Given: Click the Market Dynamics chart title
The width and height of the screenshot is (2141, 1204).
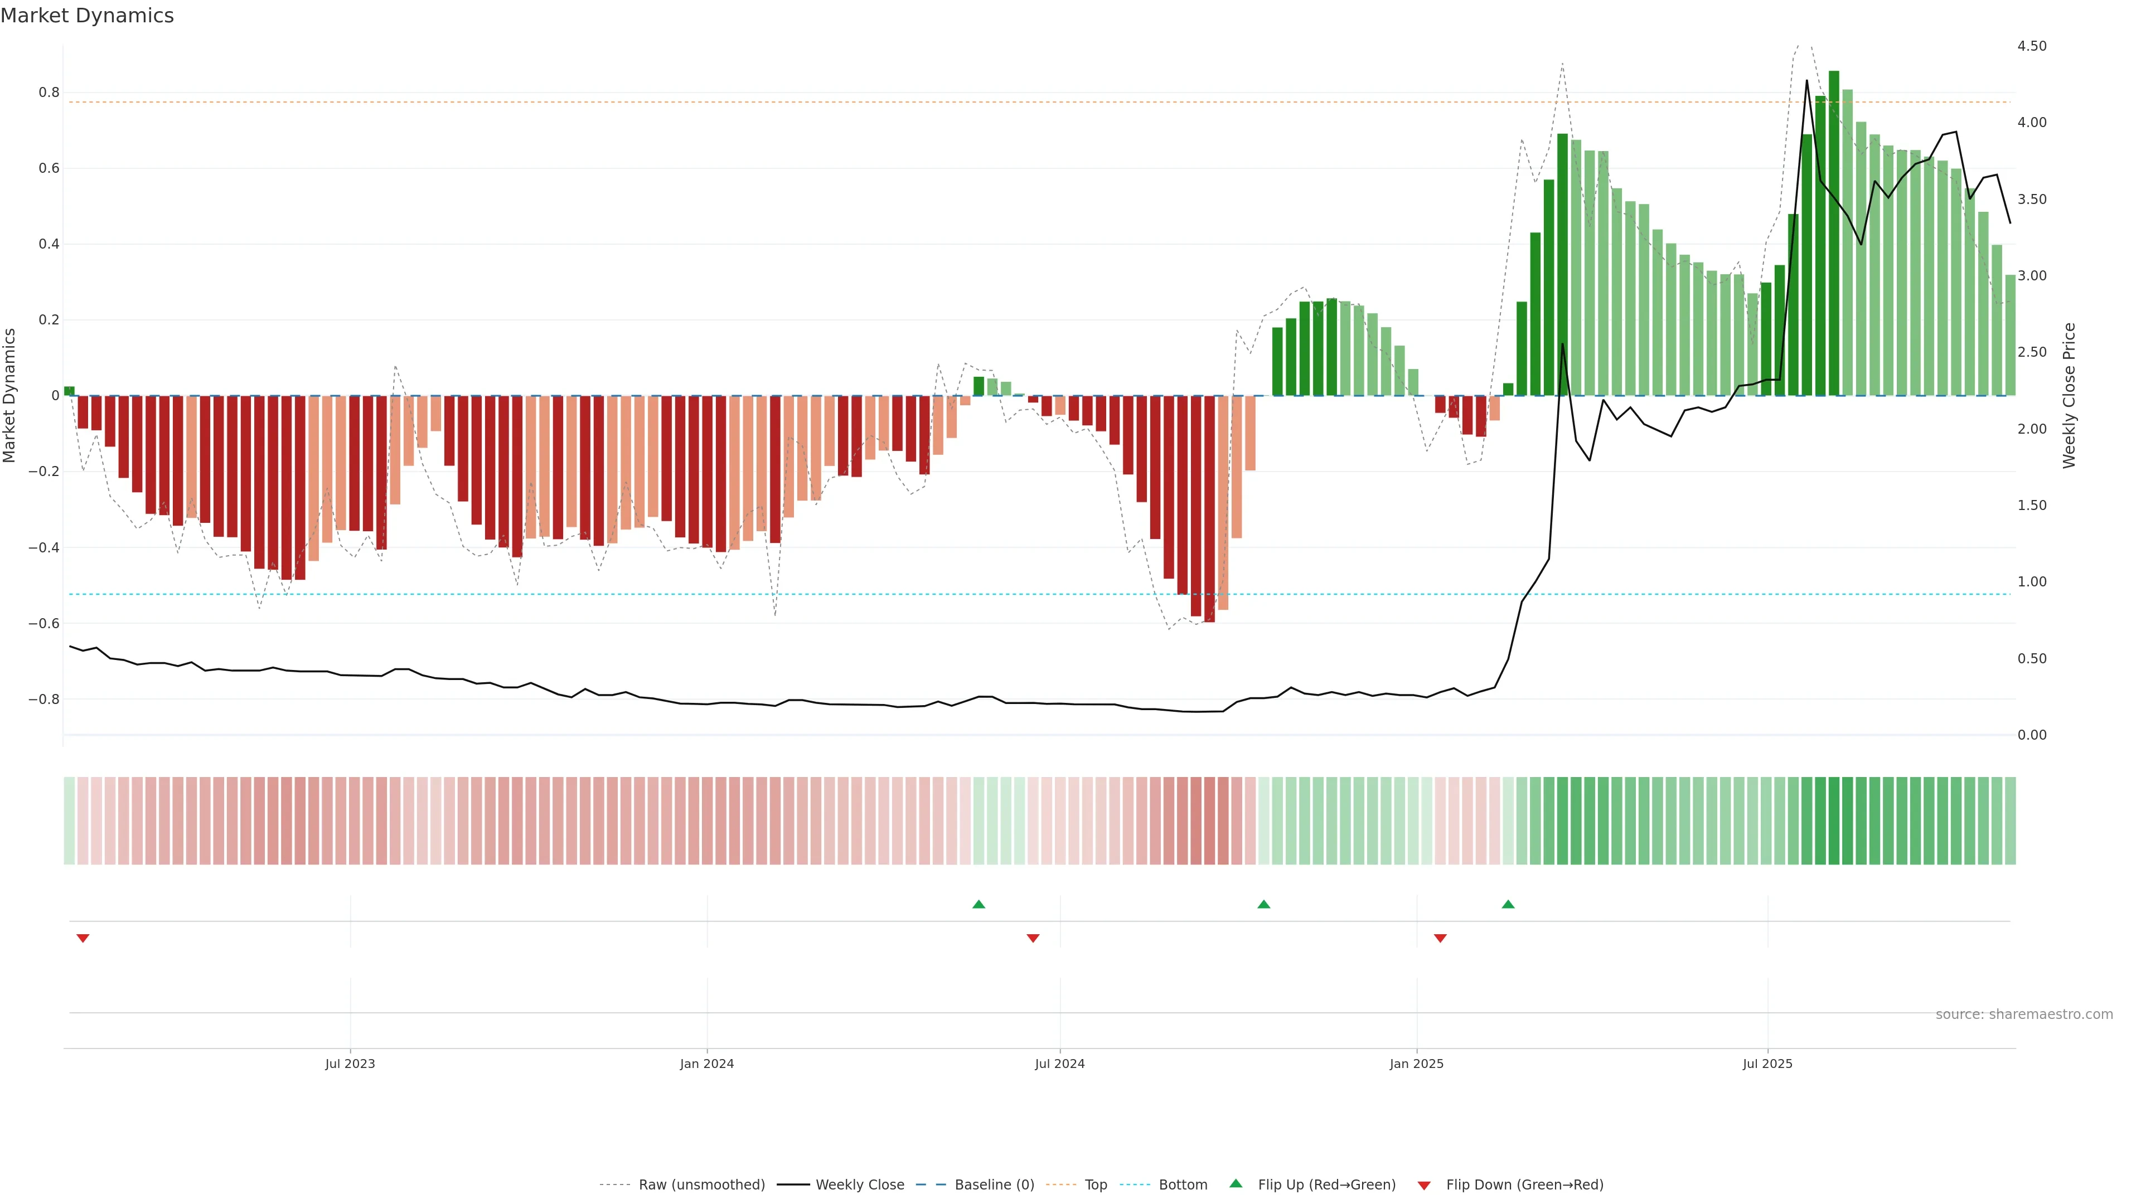Looking at the screenshot, I should [88, 16].
